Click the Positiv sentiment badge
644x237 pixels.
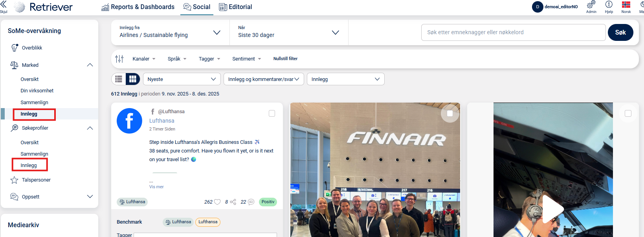click(268, 202)
